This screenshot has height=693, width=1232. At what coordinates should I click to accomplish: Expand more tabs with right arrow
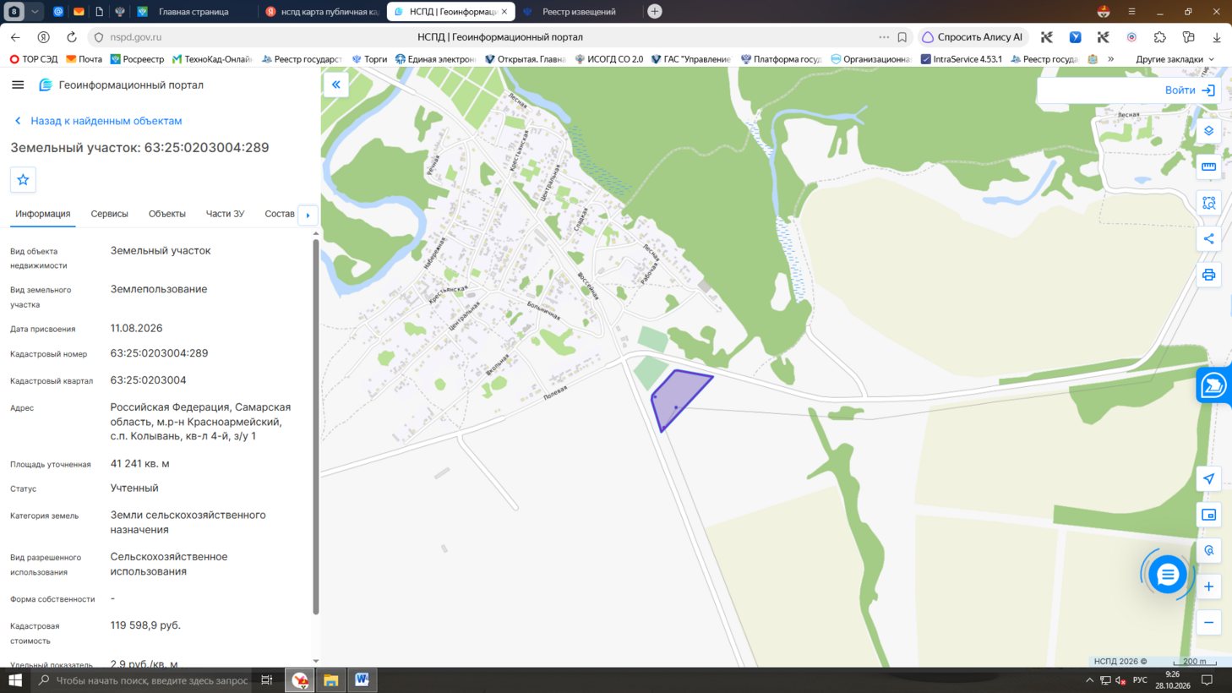pyautogui.click(x=308, y=215)
